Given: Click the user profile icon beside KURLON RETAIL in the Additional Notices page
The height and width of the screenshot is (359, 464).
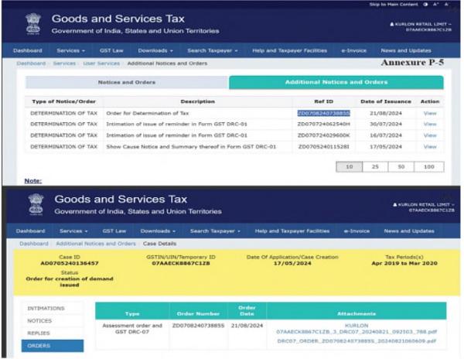Looking at the screenshot, I should [392, 24].
